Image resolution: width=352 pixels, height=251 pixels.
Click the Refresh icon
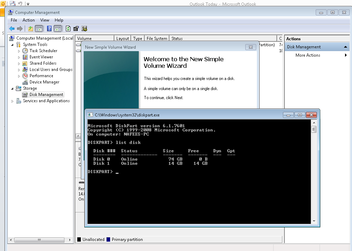pyautogui.click(x=68, y=28)
